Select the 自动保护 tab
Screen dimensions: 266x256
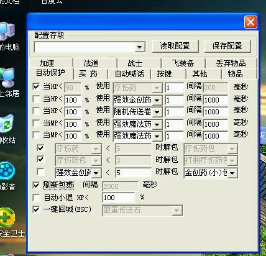[x=50, y=73]
